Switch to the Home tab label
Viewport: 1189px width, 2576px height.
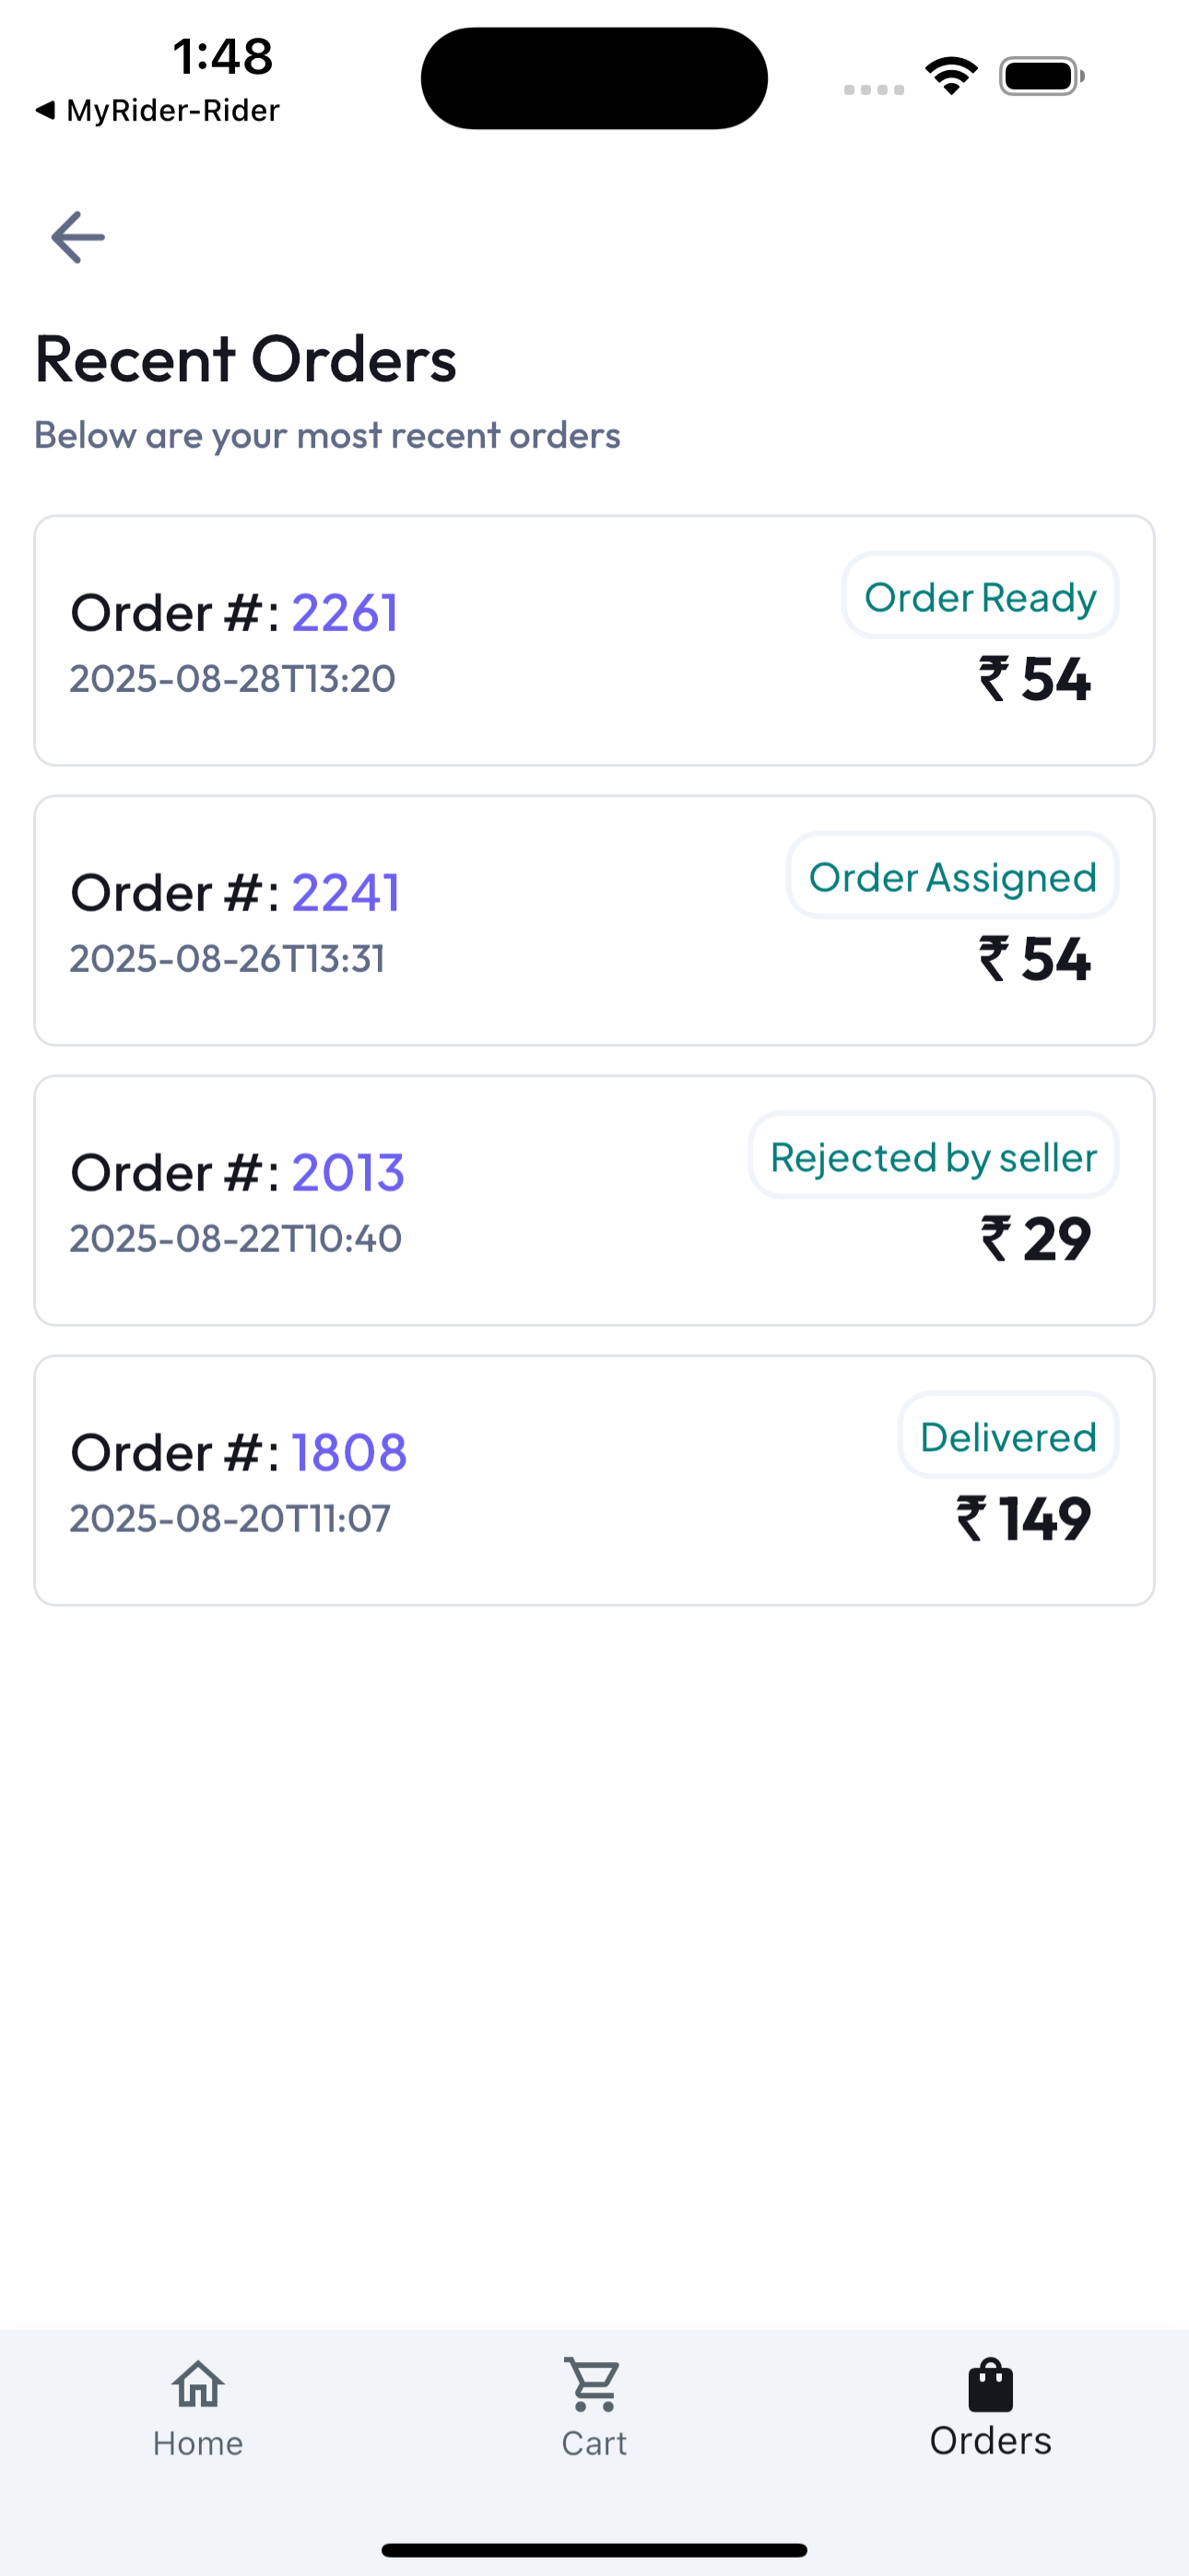(x=198, y=2443)
